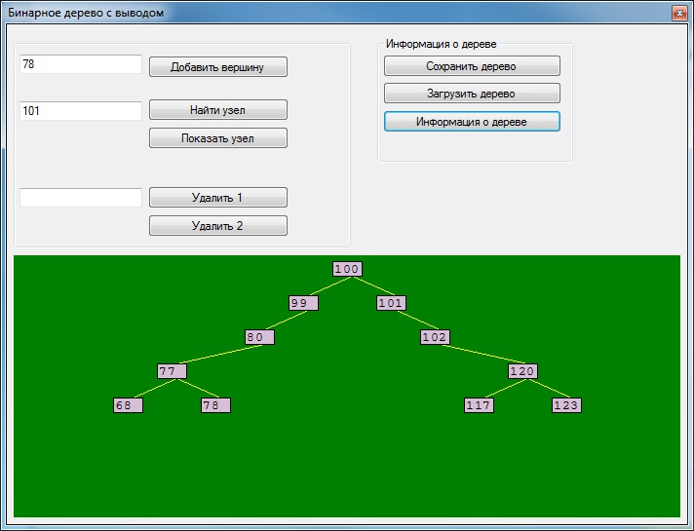Screen dimensions: 694x531
Task: Click the 'Показать узел' button
Action: pos(217,138)
